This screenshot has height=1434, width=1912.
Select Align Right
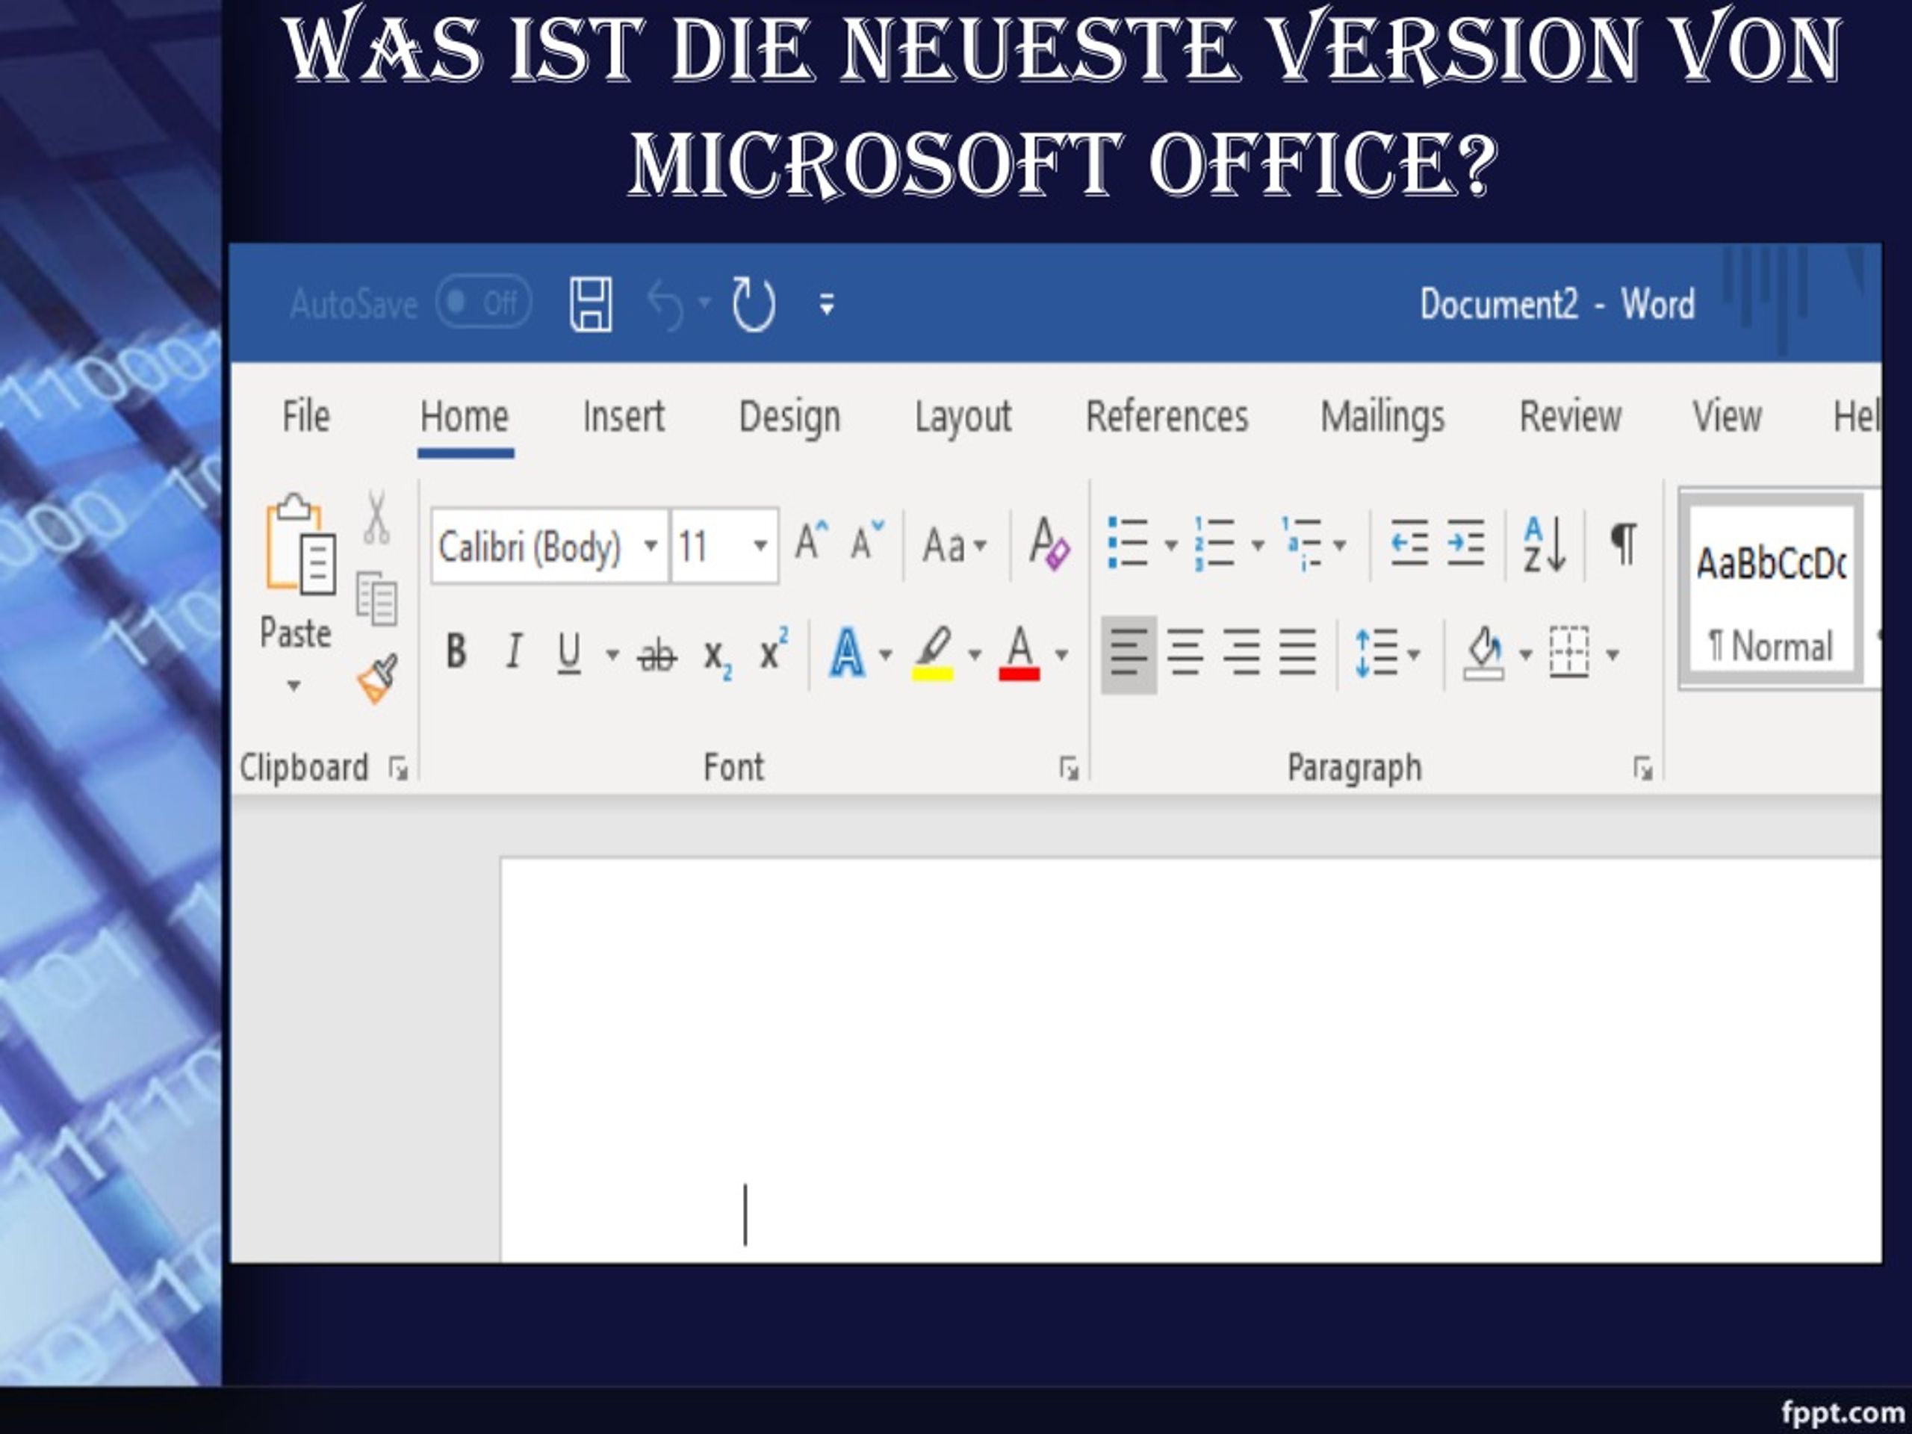point(1241,653)
